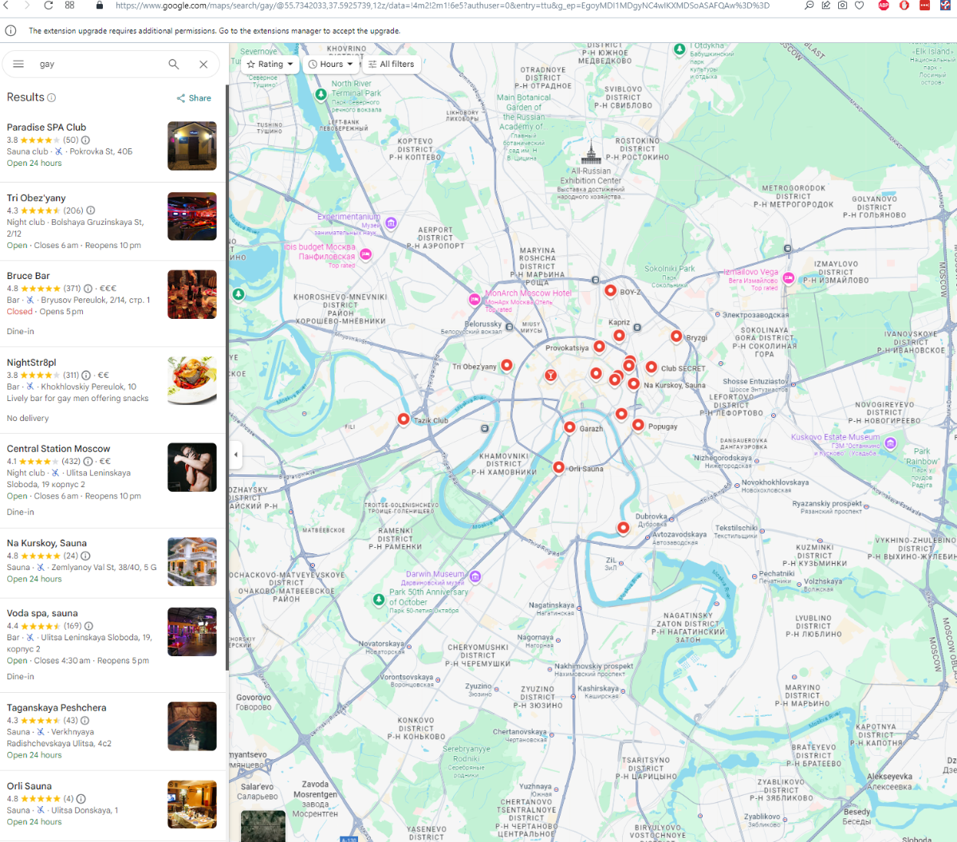The image size is (957, 842).
Task: Open the Hours filter dropdown
Action: click(330, 65)
